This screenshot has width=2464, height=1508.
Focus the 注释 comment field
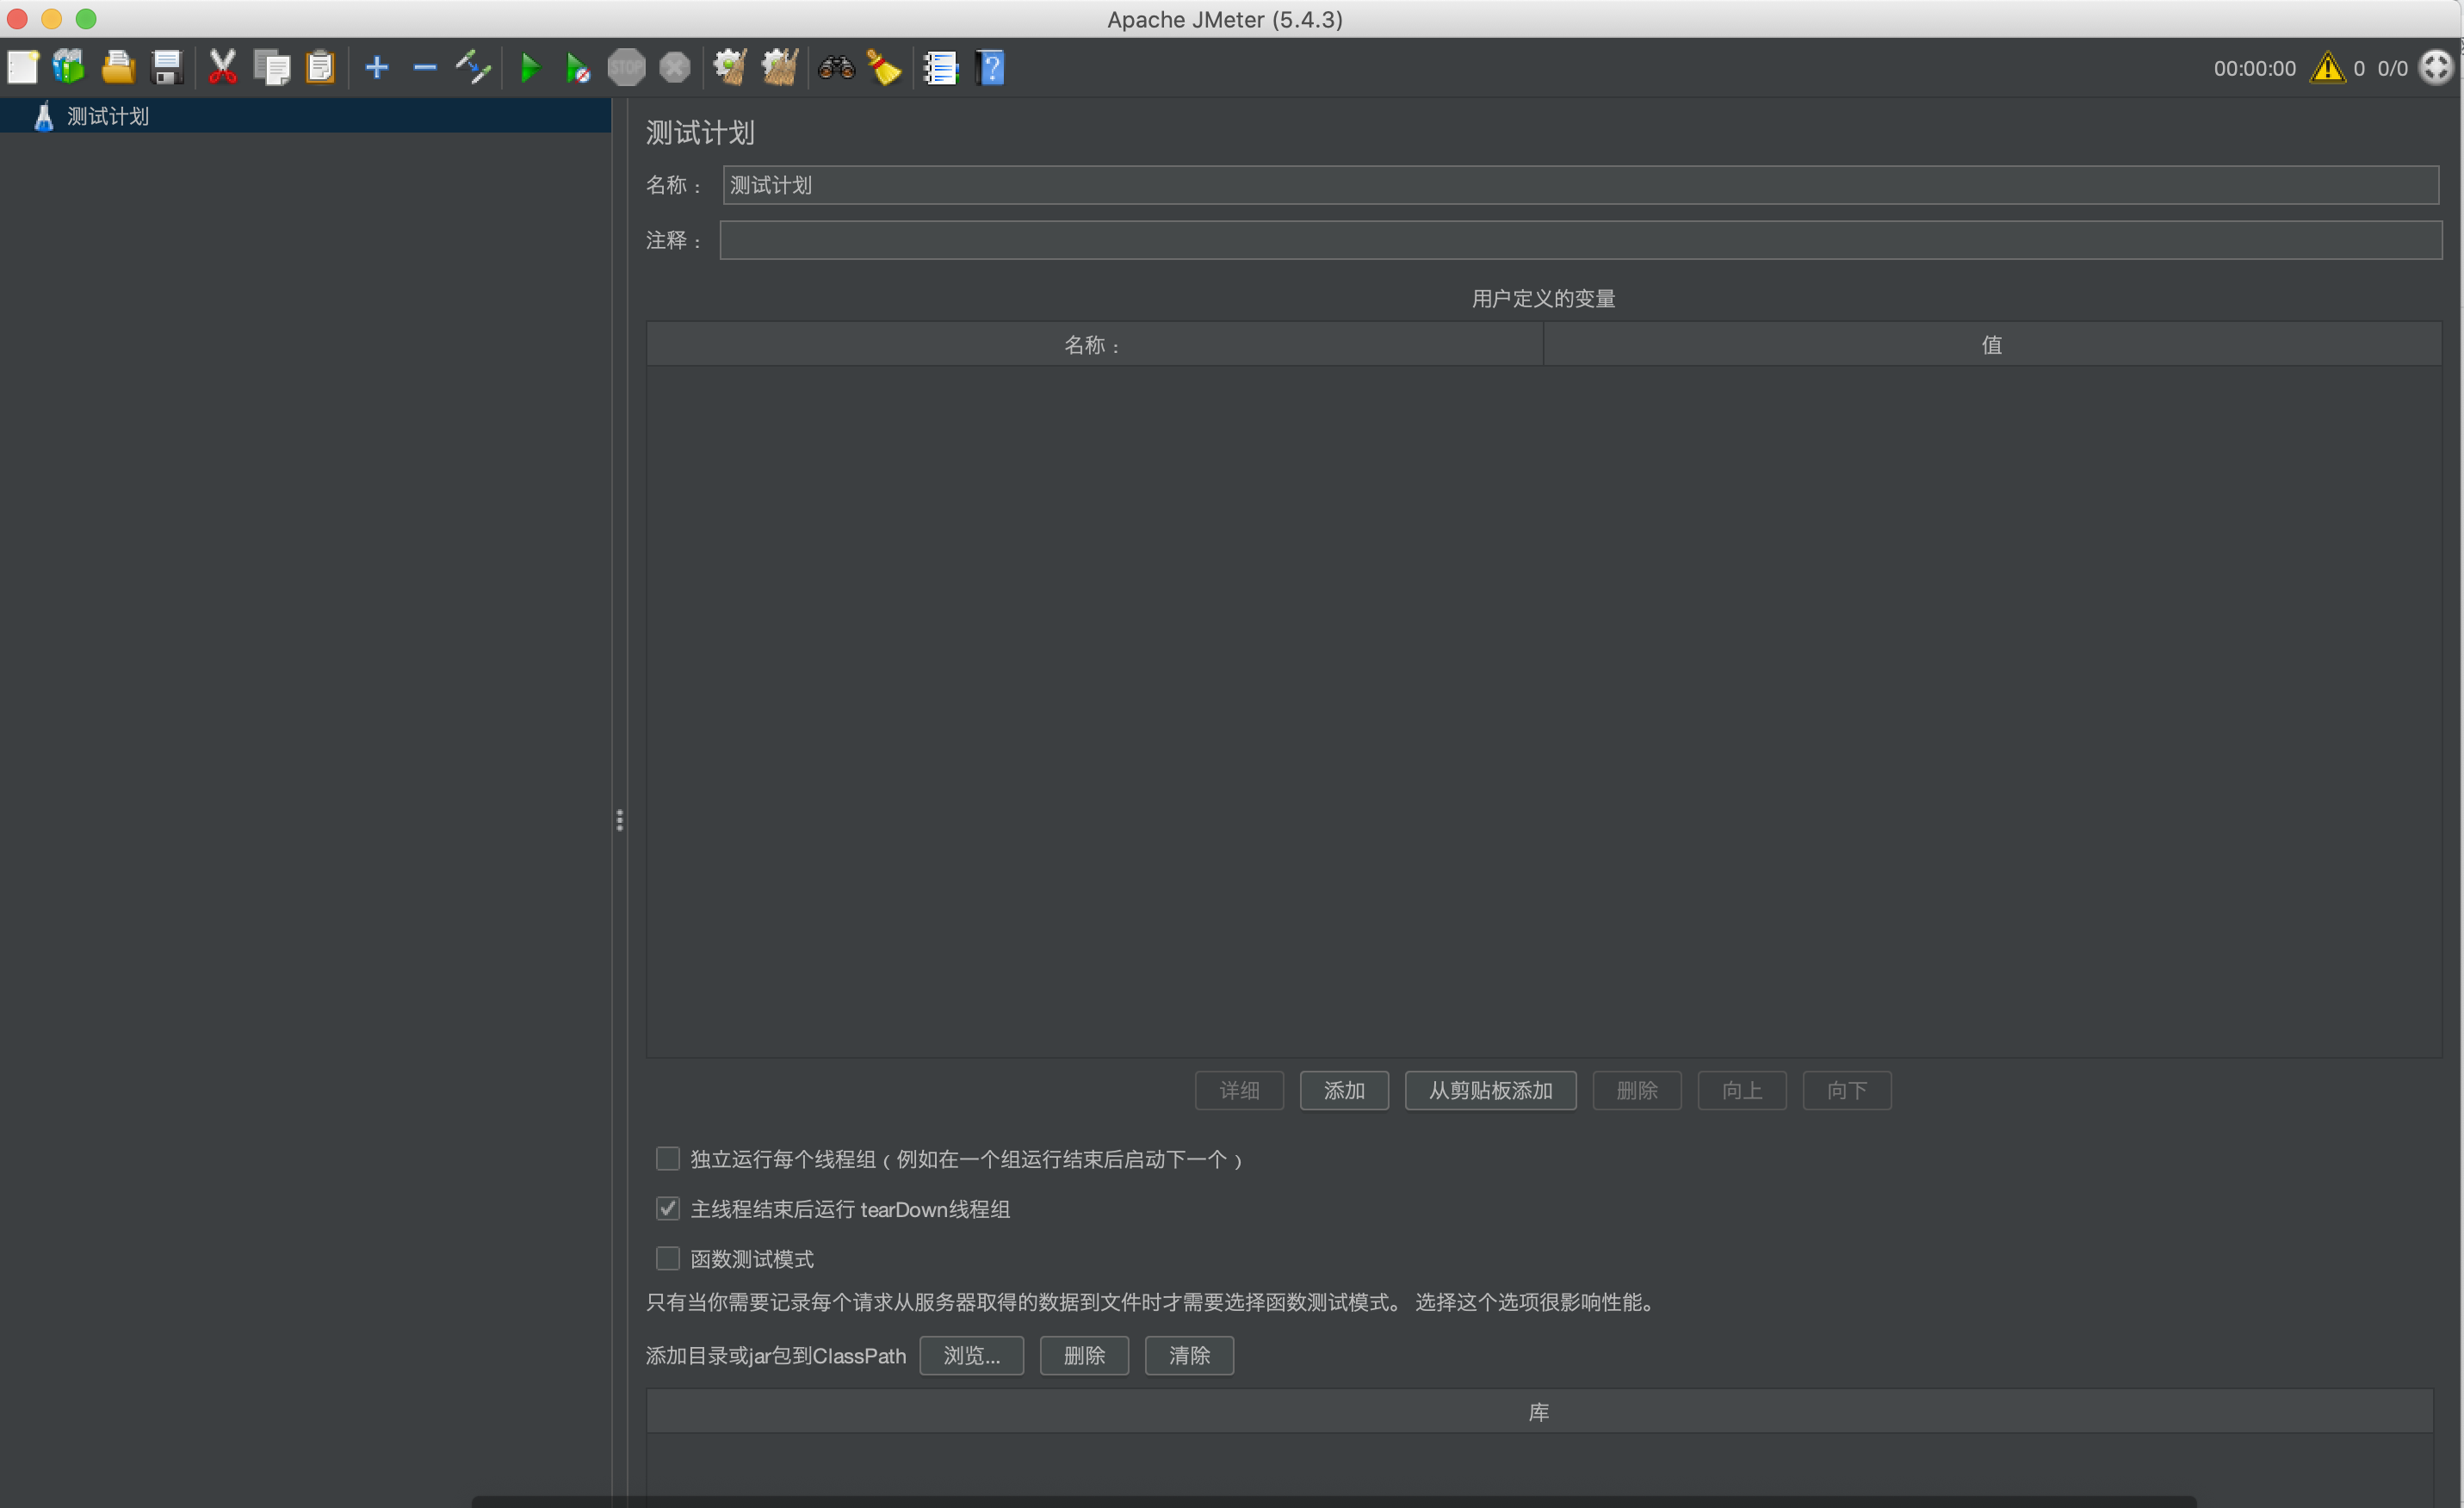(x=1580, y=240)
